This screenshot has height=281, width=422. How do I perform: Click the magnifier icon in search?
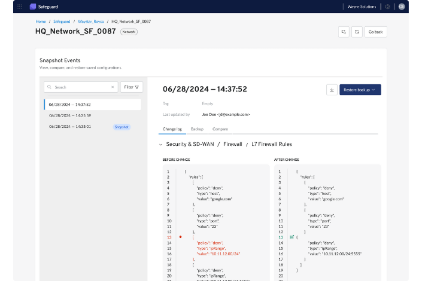point(49,87)
